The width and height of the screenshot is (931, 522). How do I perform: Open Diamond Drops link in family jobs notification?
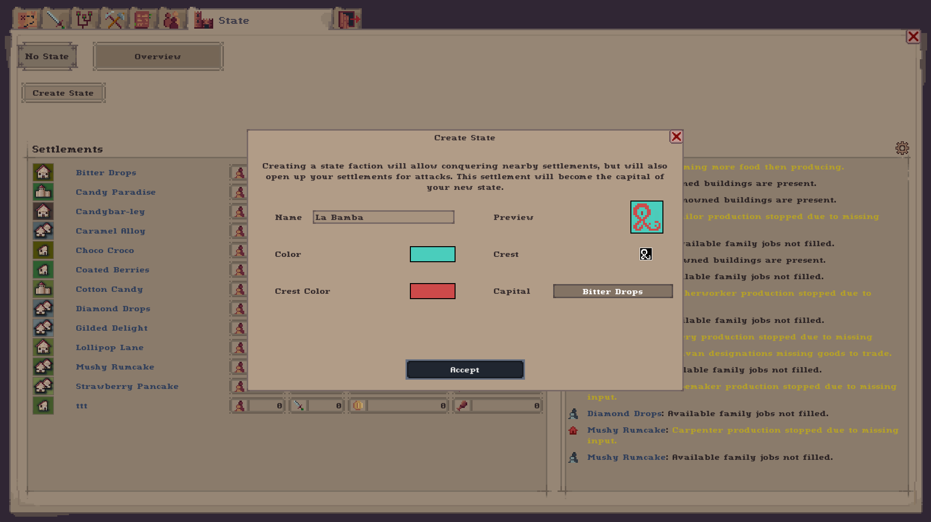[625, 414]
